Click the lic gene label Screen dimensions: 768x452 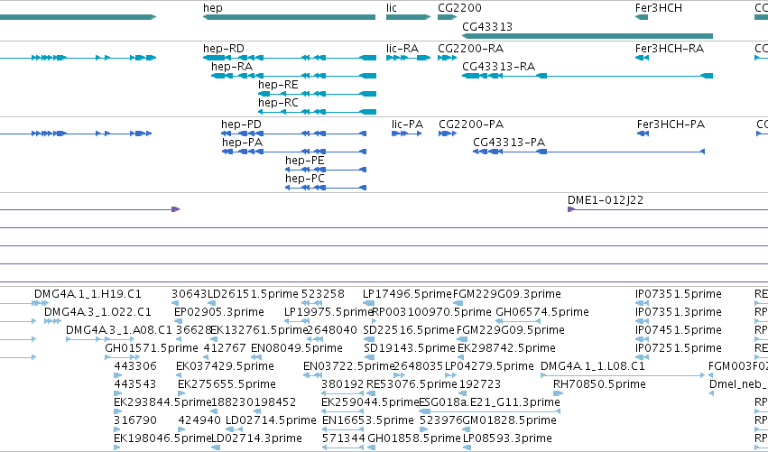point(392,8)
